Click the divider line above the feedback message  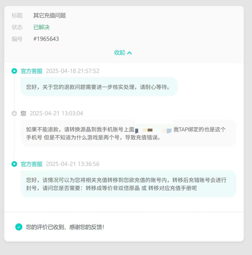pos(126,212)
